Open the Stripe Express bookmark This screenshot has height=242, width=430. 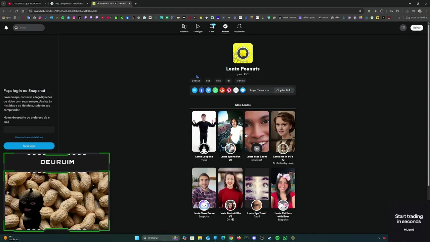(x=307, y=17)
